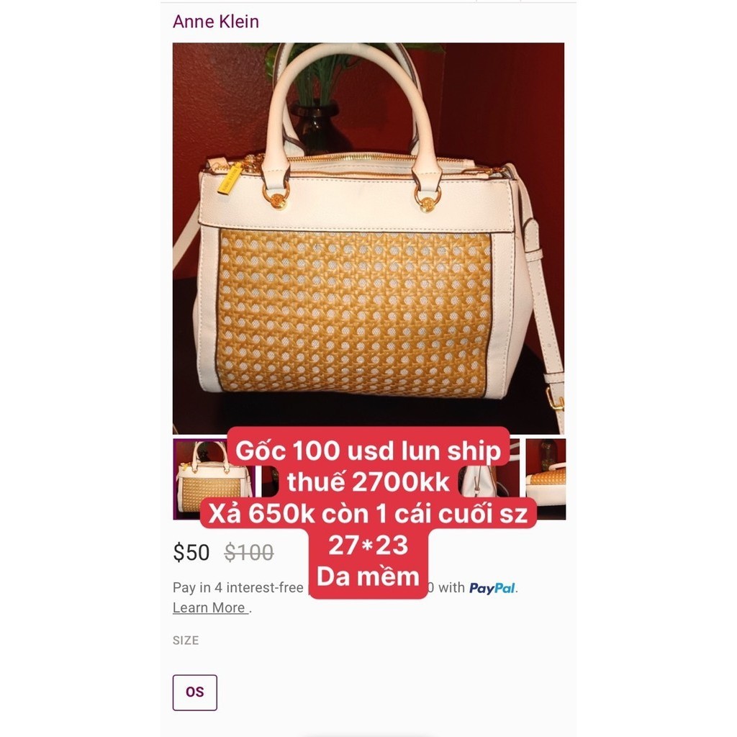This screenshot has width=737, height=737.
Task: Click the 'Pay in 4 interest-free' text
Action: click(238, 587)
